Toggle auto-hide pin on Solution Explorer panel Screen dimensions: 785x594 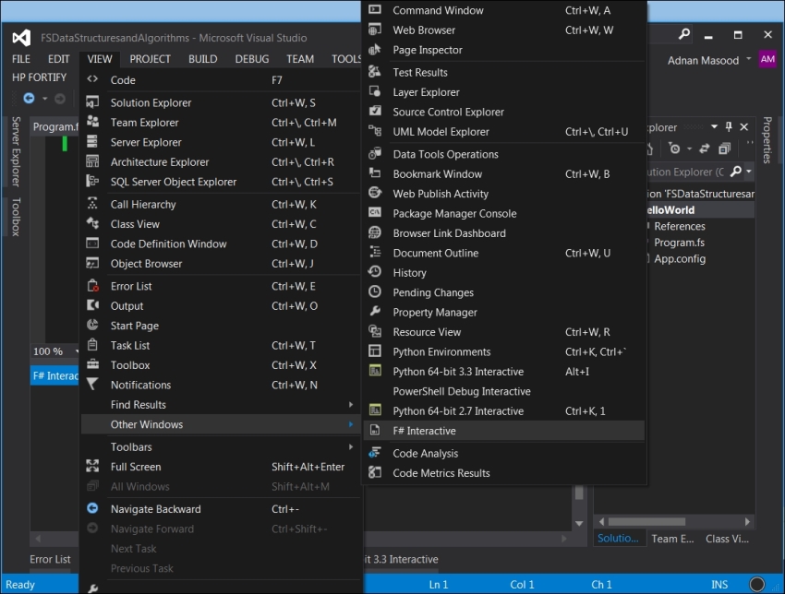point(729,127)
